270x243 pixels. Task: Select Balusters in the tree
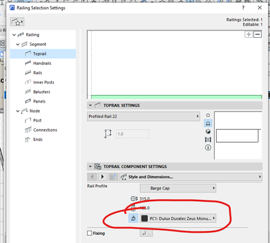pyautogui.click(x=42, y=92)
